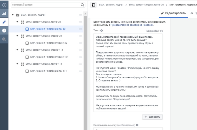Go to breadcrumb SMA / ремонт / лидген лента/ 30

146,5
